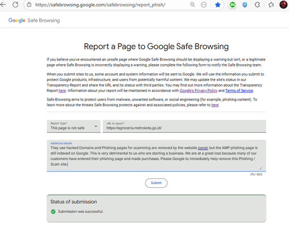Screen dimensions: 289x231
Task: Open the profile avatar icon
Action: coord(283,5)
